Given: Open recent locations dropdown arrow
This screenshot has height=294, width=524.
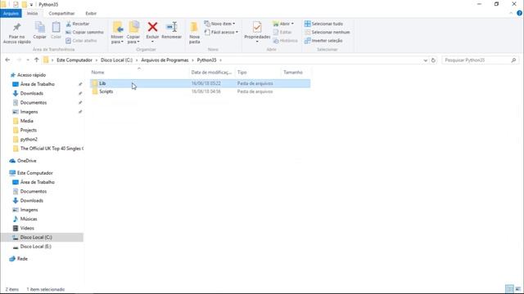Looking at the screenshot, I should tap(28, 60).
